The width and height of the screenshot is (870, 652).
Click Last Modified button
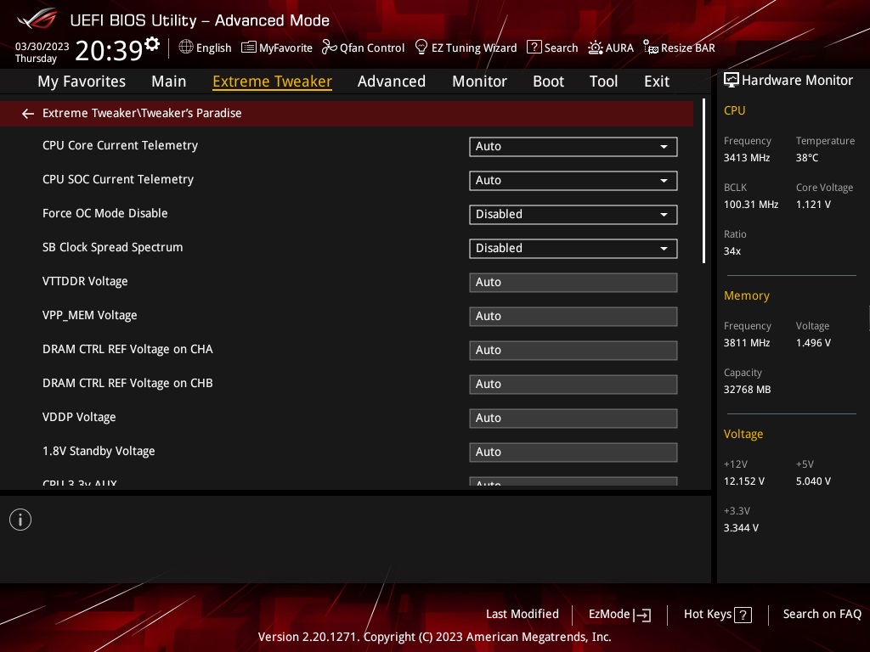(523, 614)
